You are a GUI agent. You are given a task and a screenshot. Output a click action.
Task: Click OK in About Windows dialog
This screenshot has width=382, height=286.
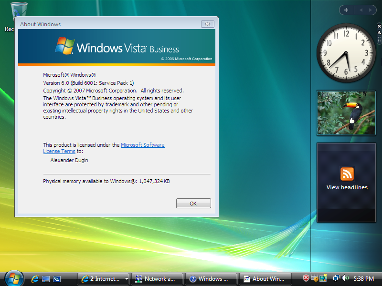(193, 204)
